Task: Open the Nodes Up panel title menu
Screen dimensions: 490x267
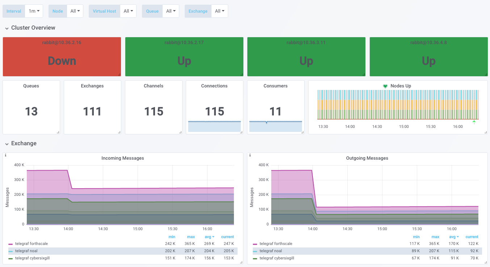Action: (x=401, y=86)
